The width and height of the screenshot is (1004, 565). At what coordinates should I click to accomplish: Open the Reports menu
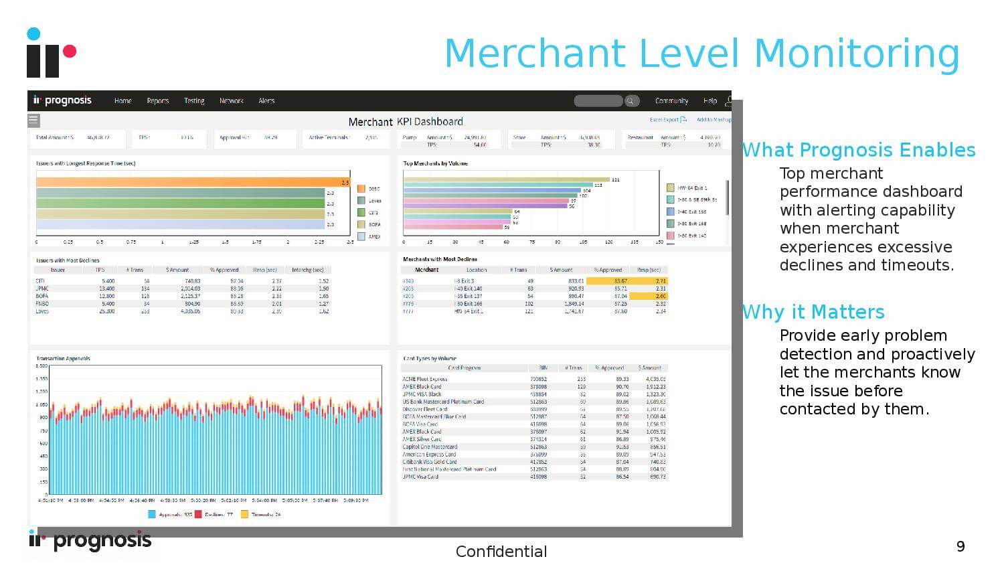pyautogui.click(x=158, y=101)
